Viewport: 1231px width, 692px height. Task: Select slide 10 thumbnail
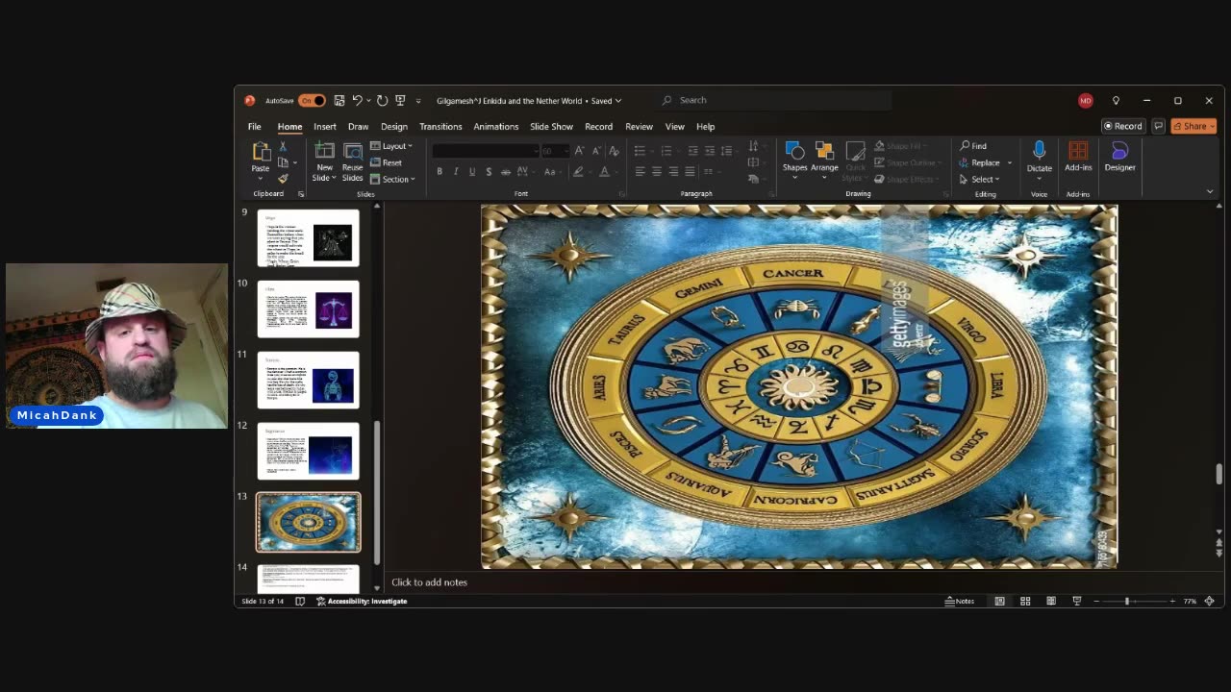pos(308,309)
